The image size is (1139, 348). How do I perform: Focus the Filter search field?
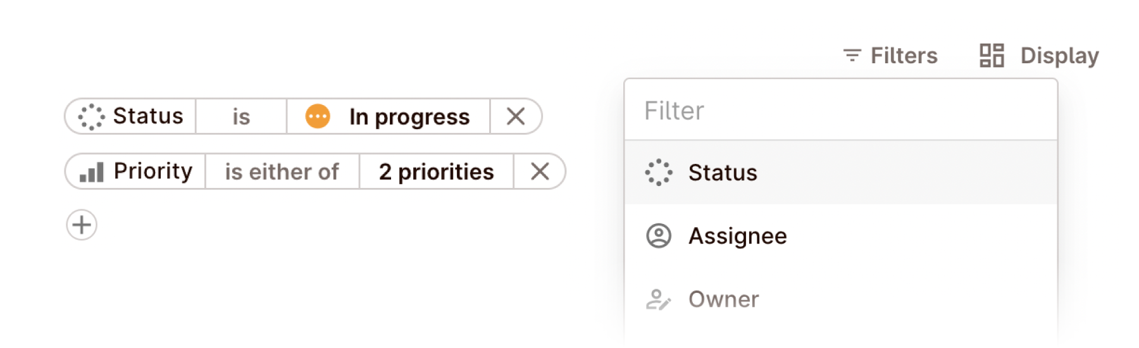point(840,111)
